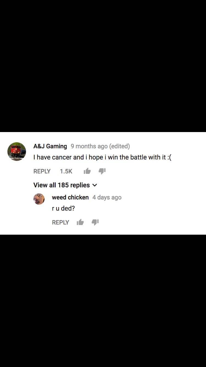
Task: Click the 1.5K like count
Action: 66,171
